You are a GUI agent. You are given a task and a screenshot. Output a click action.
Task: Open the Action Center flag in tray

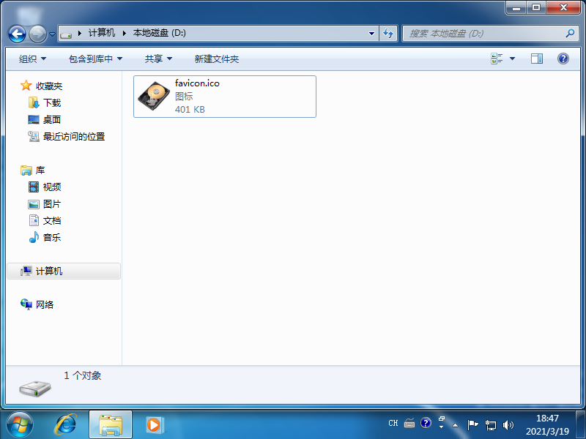473,423
